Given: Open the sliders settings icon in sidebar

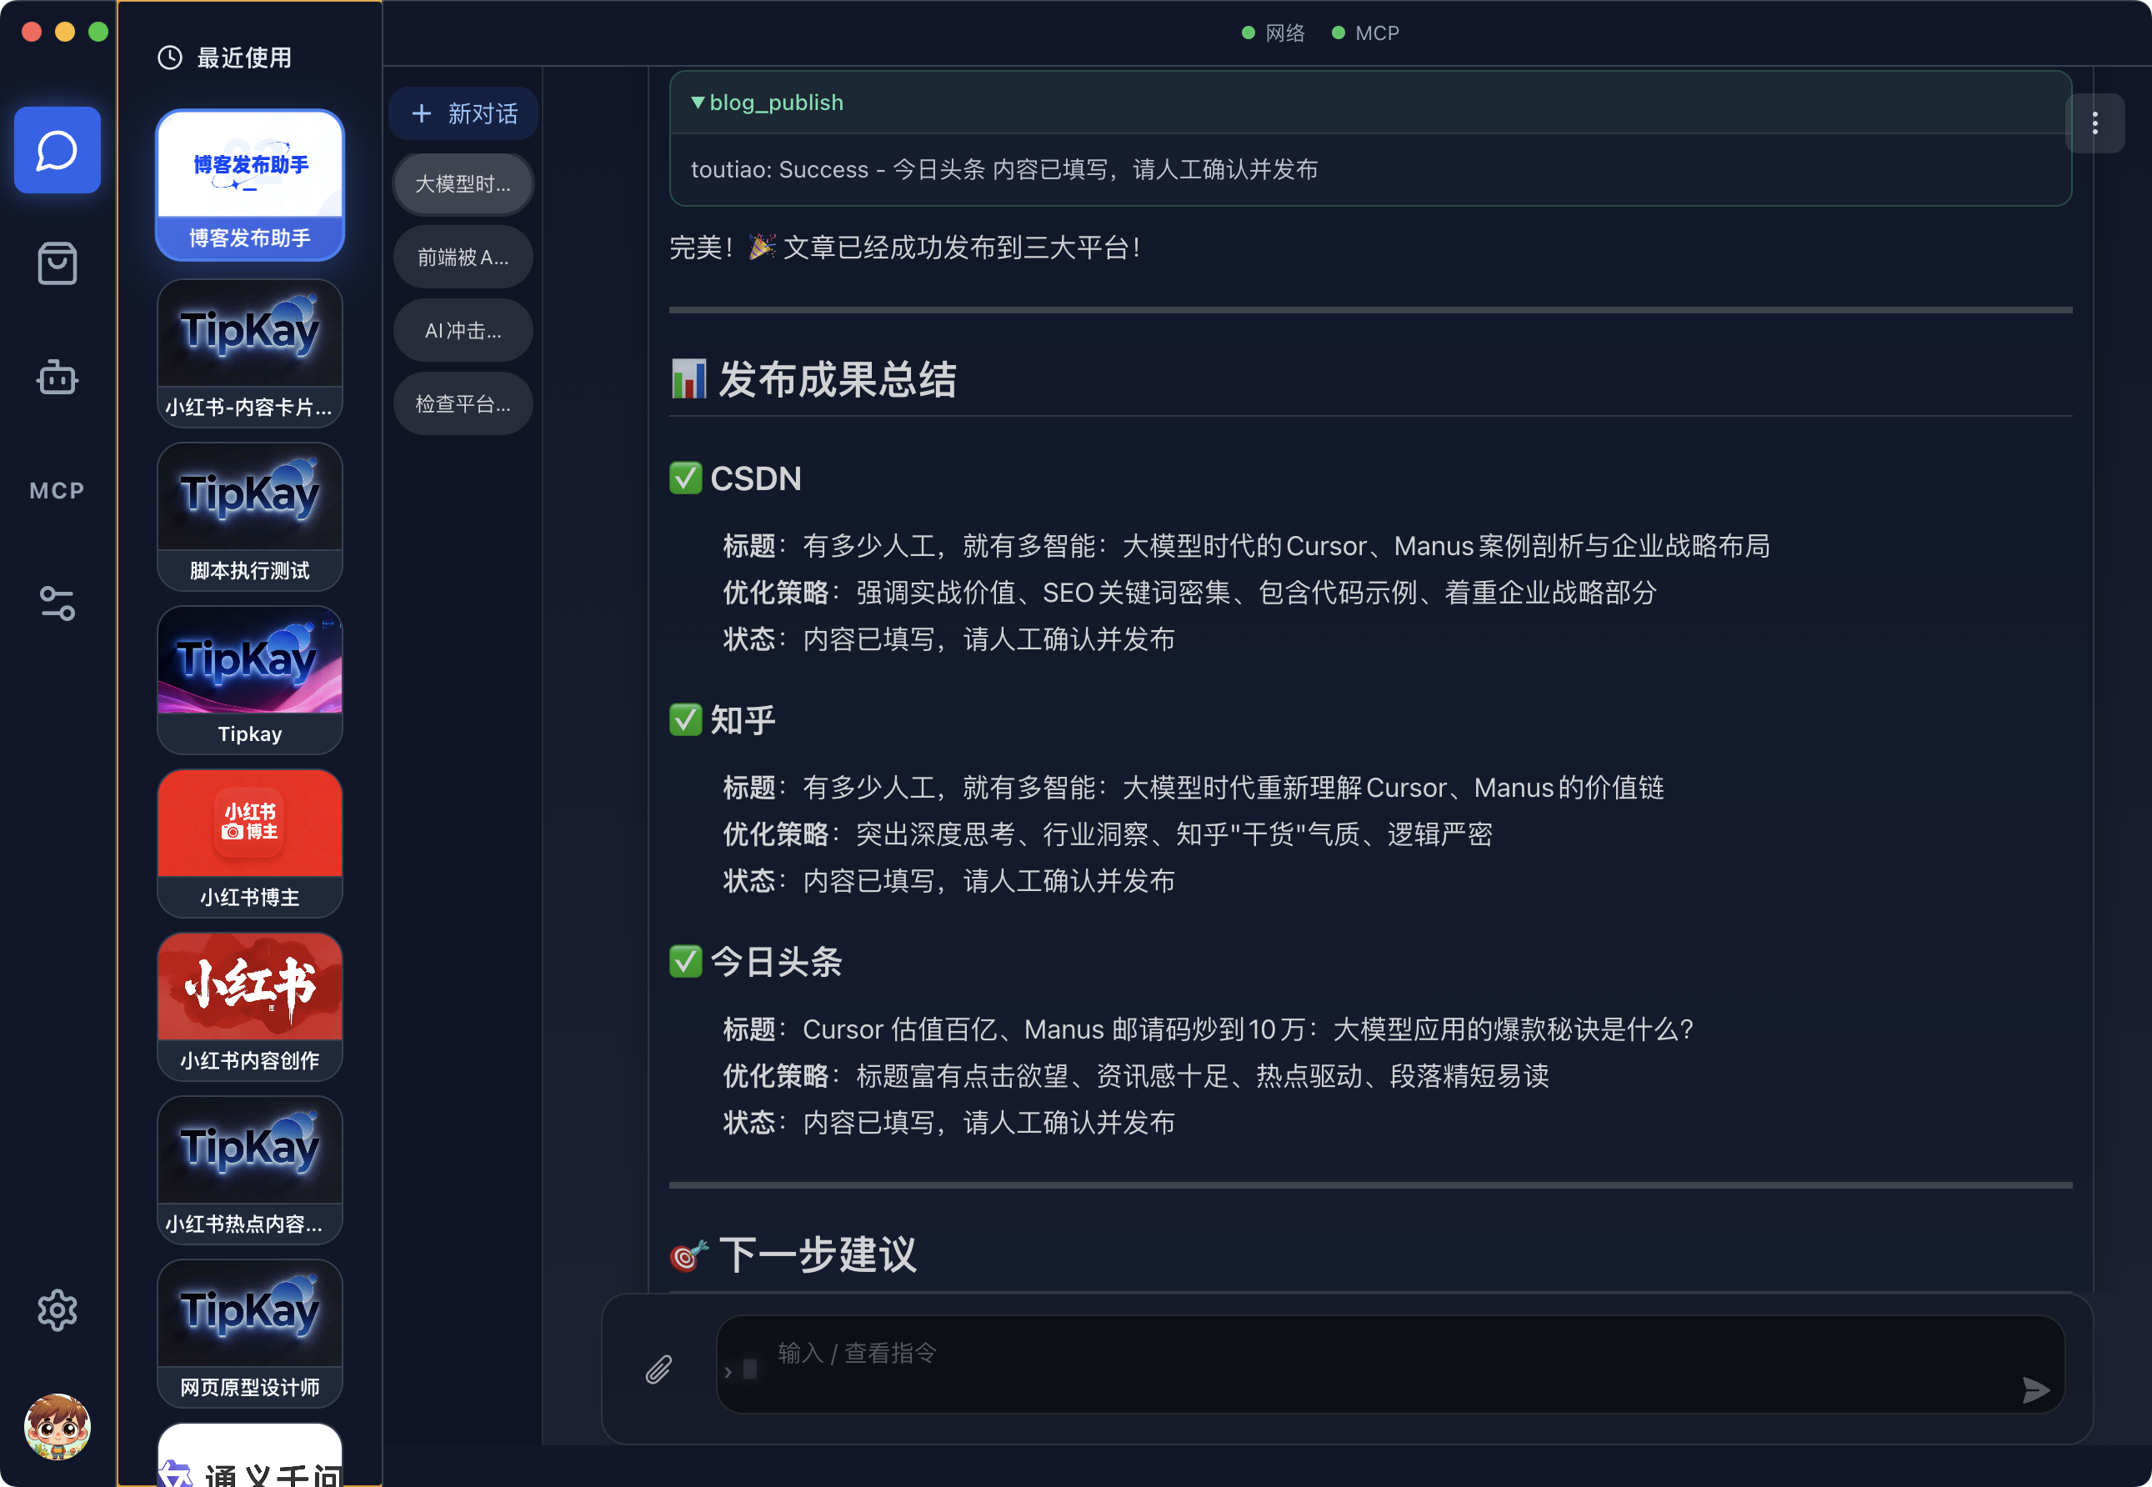Looking at the screenshot, I should click(57, 603).
